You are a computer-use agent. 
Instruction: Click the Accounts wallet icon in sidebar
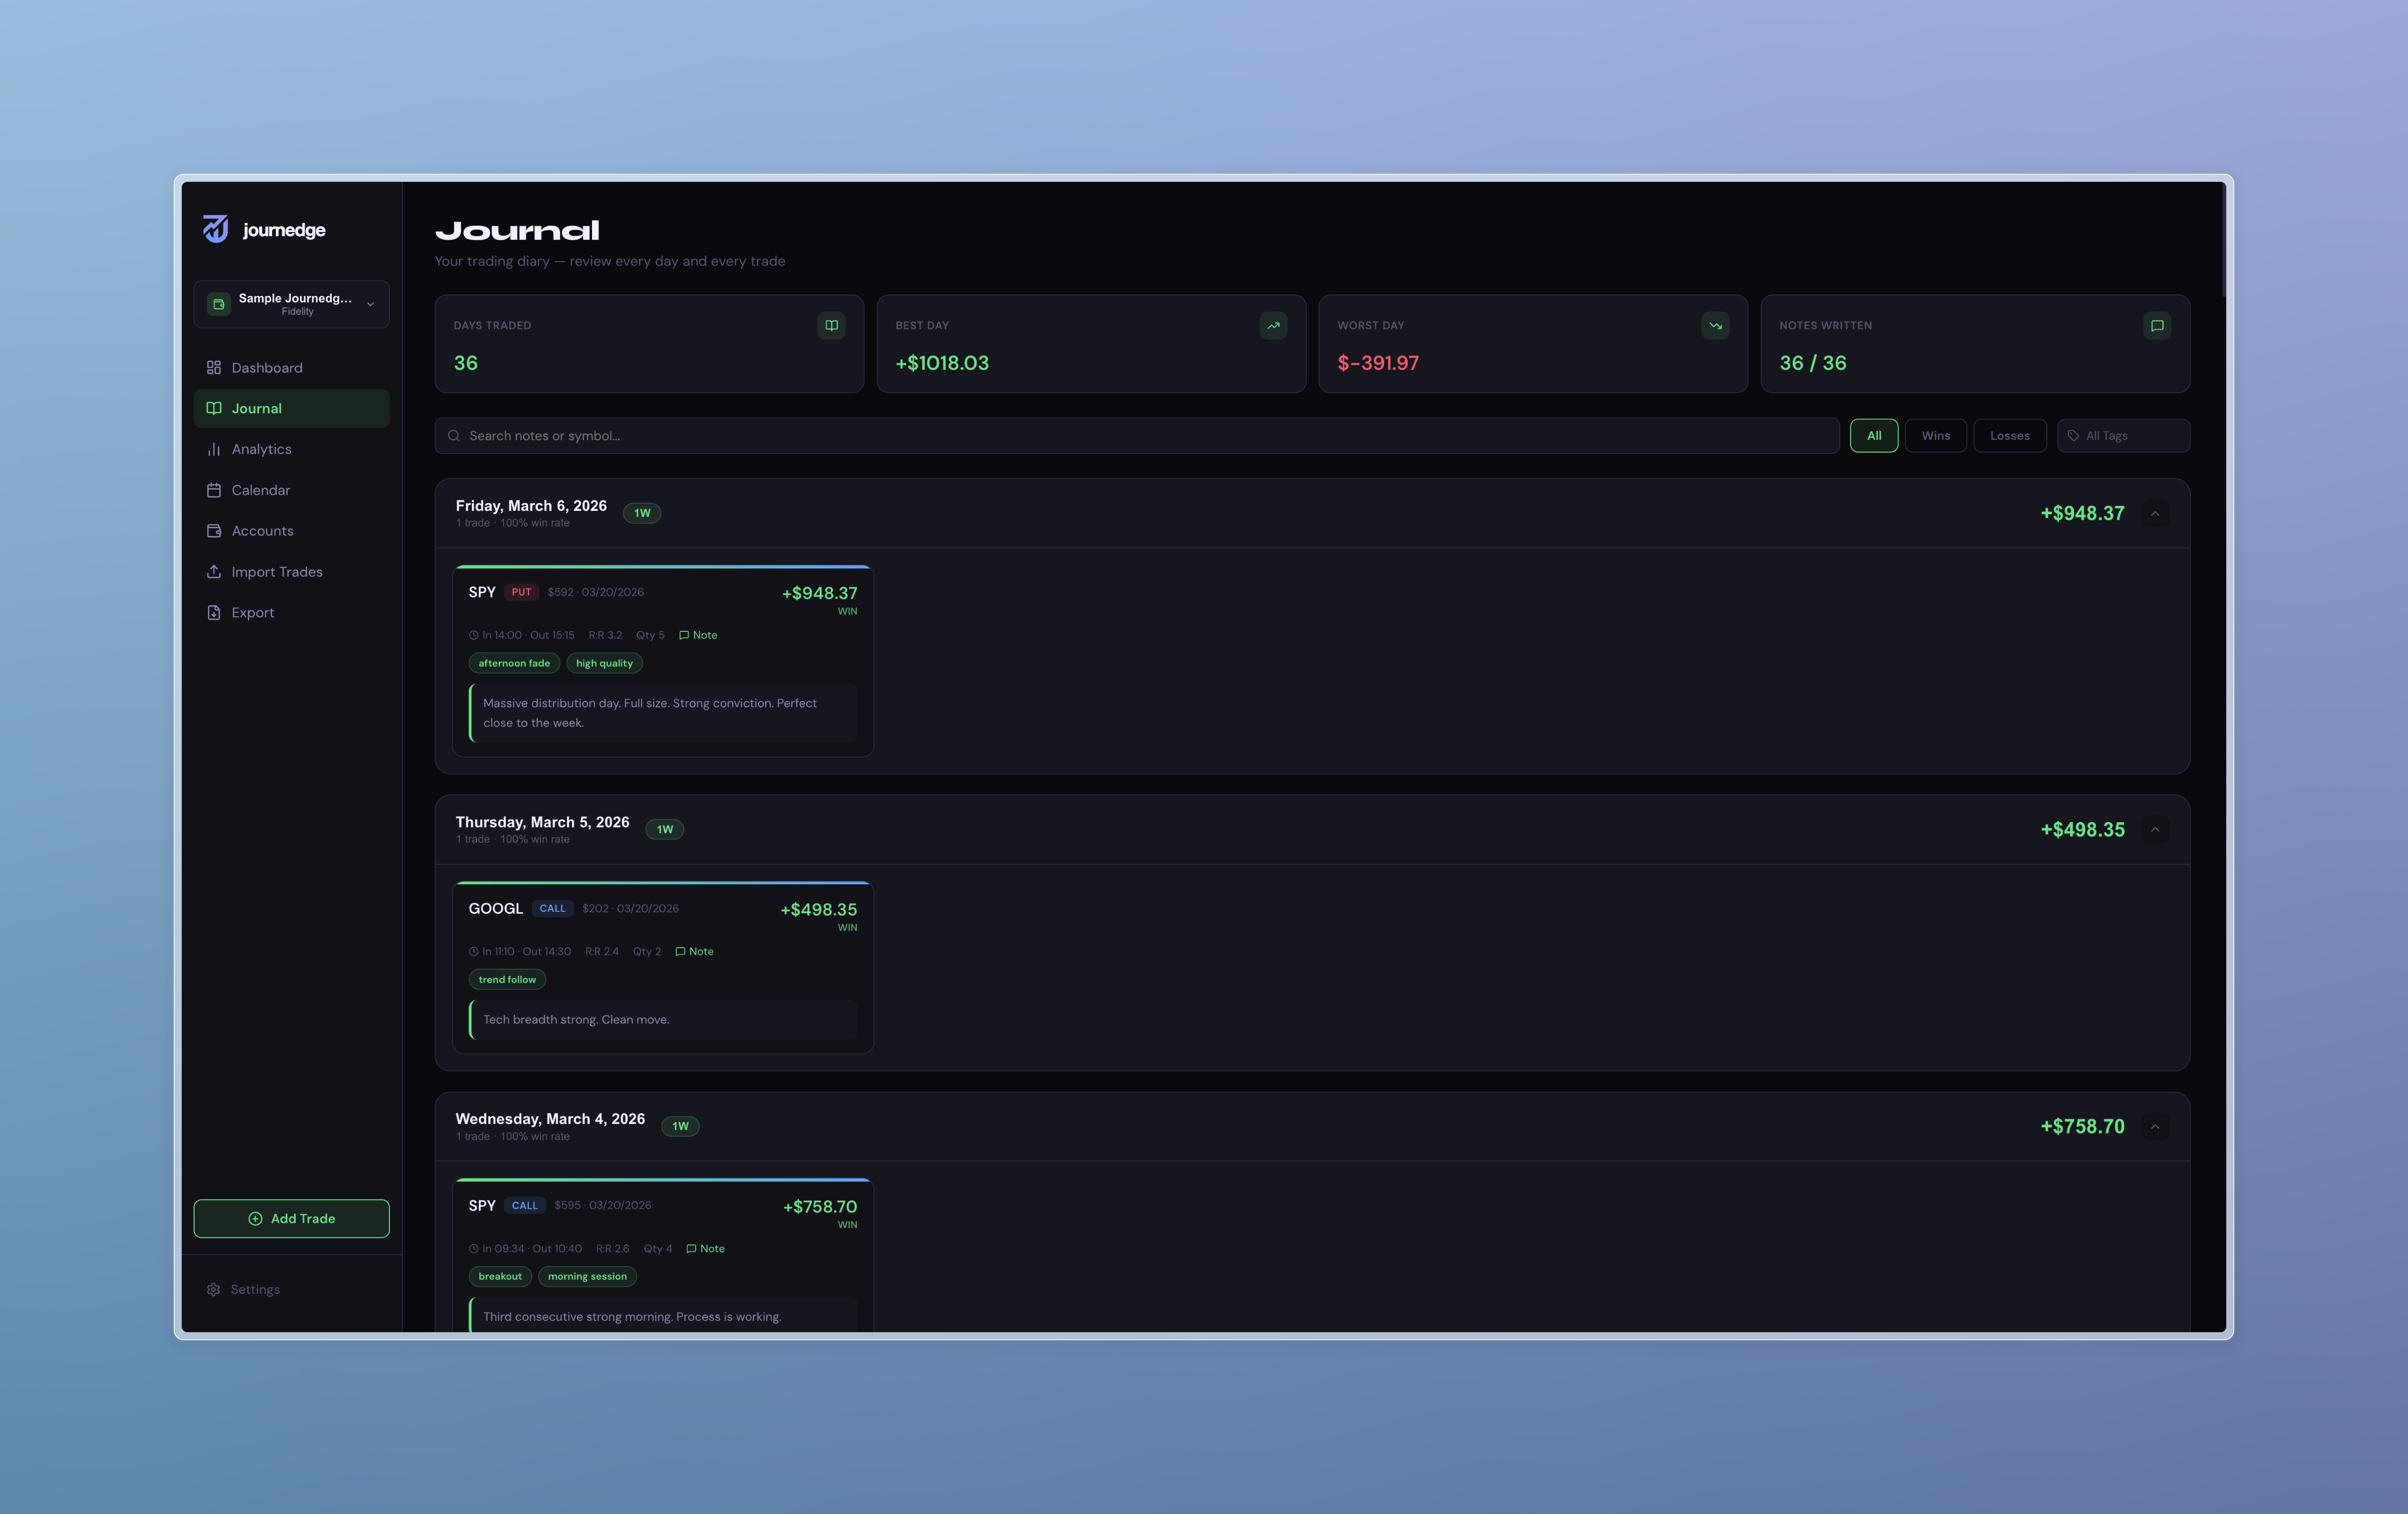coord(214,531)
